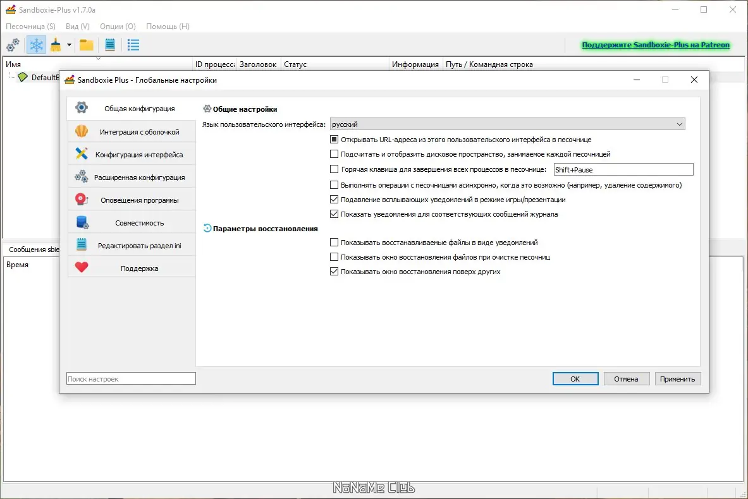Switch to Конфигурация интерфейса tab

coord(132,154)
